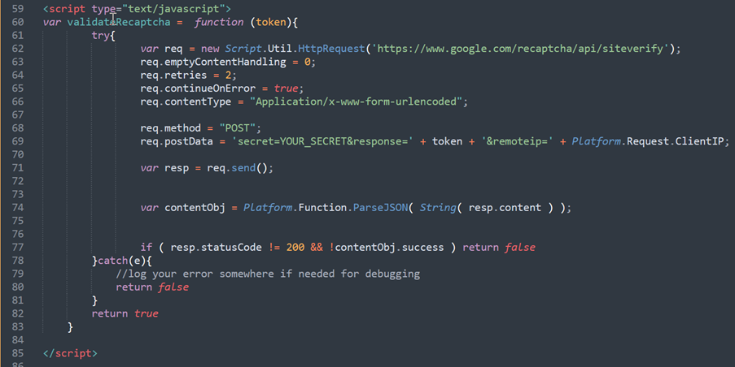
Task: Click req.retries on line 64
Action: click(x=173, y=76)
